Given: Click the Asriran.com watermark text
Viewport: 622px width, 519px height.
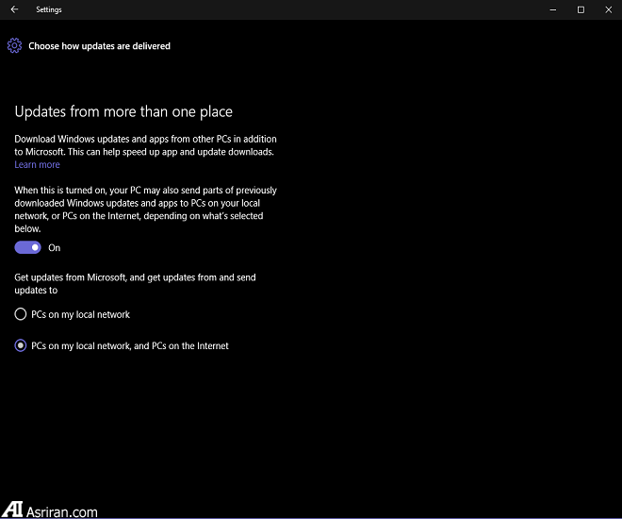Looking at the screenshot, I should 63,511.
